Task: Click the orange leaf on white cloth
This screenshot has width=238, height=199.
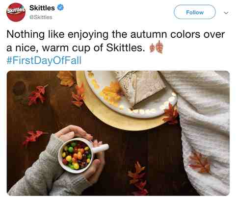Action: (x=200, y=162)
